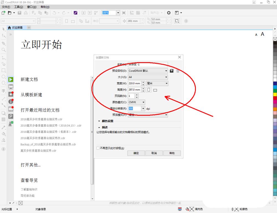Click the home icon on the welcome screen tab
277x213 pixels.
[9, 28]
